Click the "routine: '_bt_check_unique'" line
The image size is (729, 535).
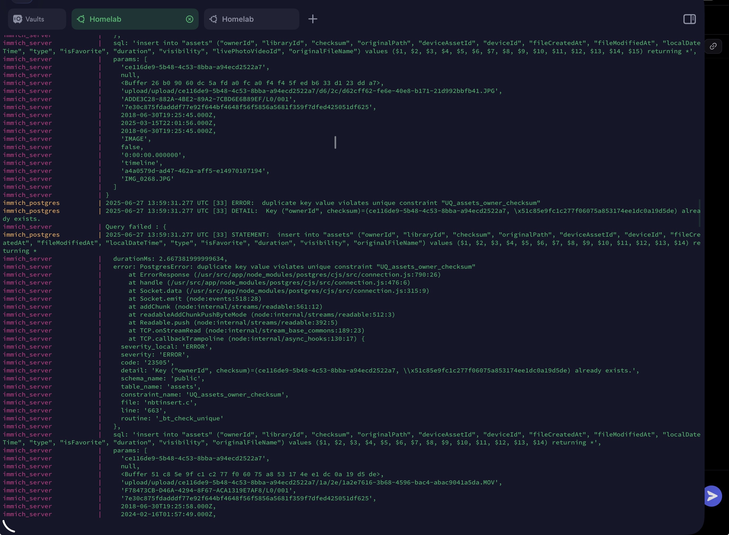coord(172,419)
